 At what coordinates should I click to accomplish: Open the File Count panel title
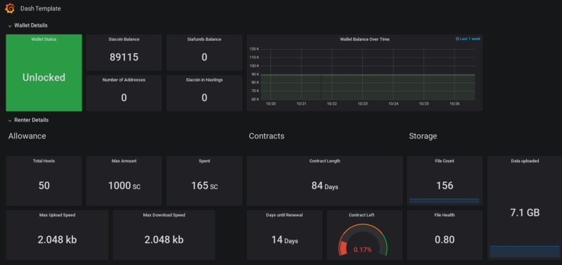(445, 161)
